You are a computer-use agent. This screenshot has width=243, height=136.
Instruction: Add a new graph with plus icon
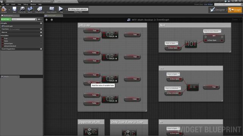click(41, 23)
